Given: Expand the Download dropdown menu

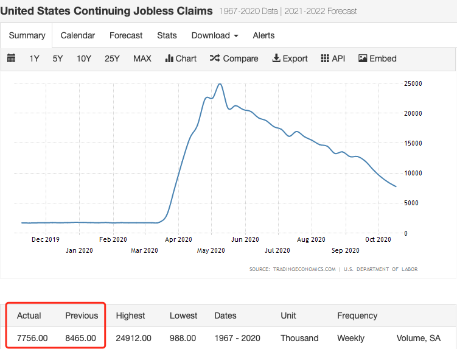Looking at the screenshot, I should point(215,35).
